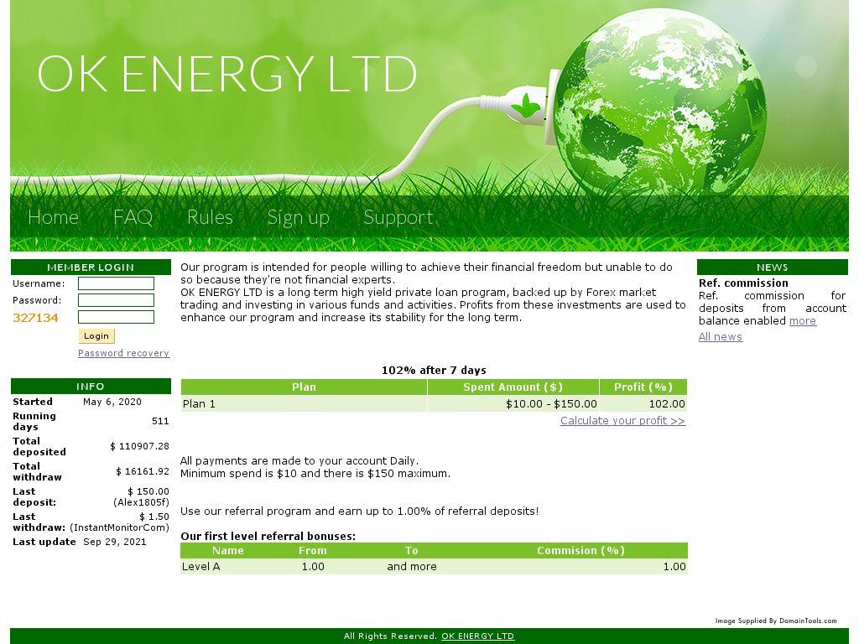Open the Password recovery link
Screen dimensions: 859x644
coord(124,353)
